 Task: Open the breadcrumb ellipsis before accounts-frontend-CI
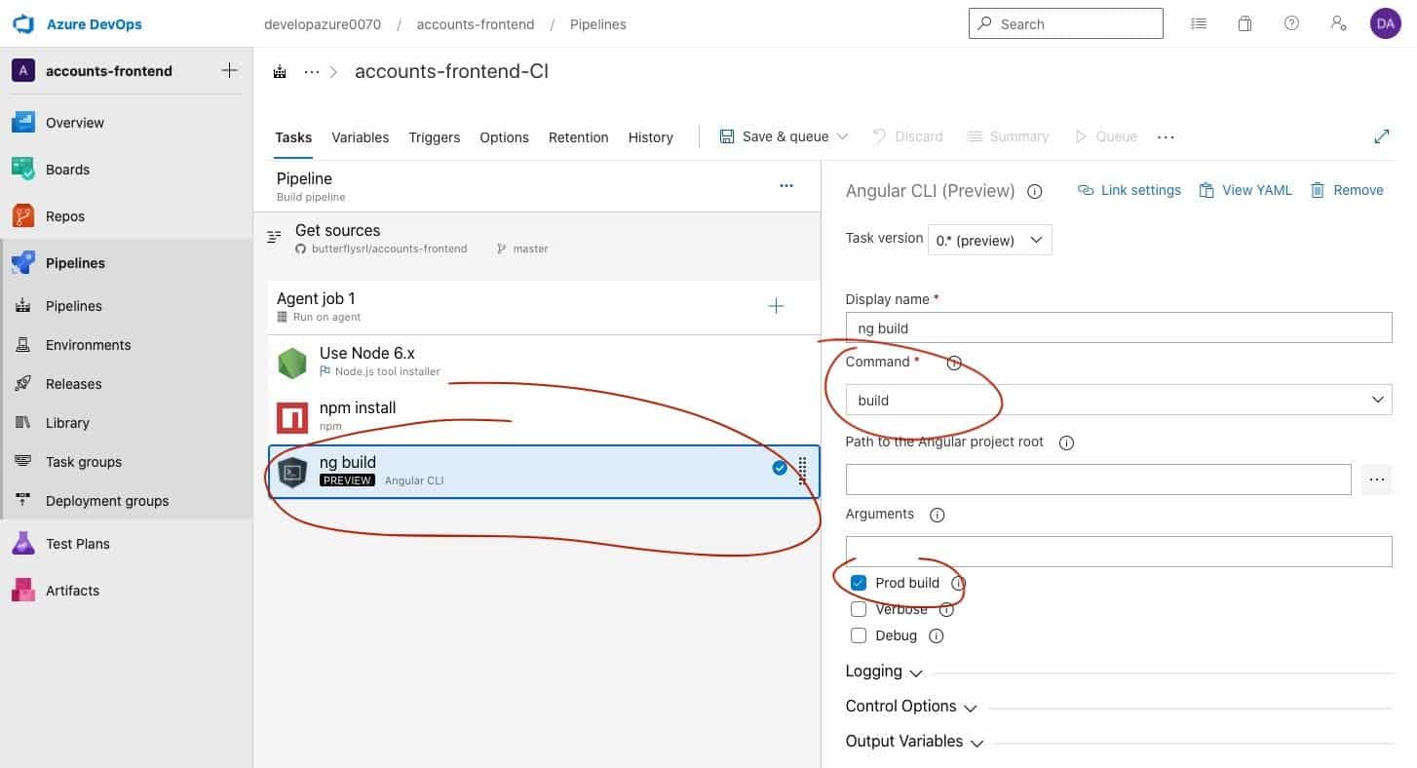[x=312, y=72]
